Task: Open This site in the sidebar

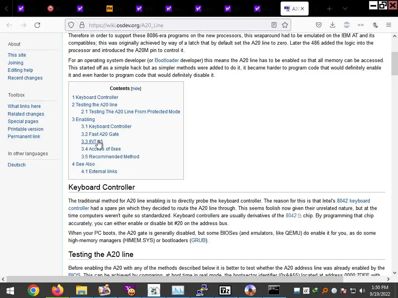Action: [17, 55]
